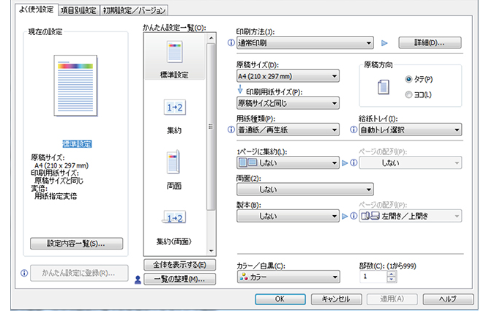Switch to 項目別設定 tab
Screen dimensions: 489x311
(x=78, y=10)
